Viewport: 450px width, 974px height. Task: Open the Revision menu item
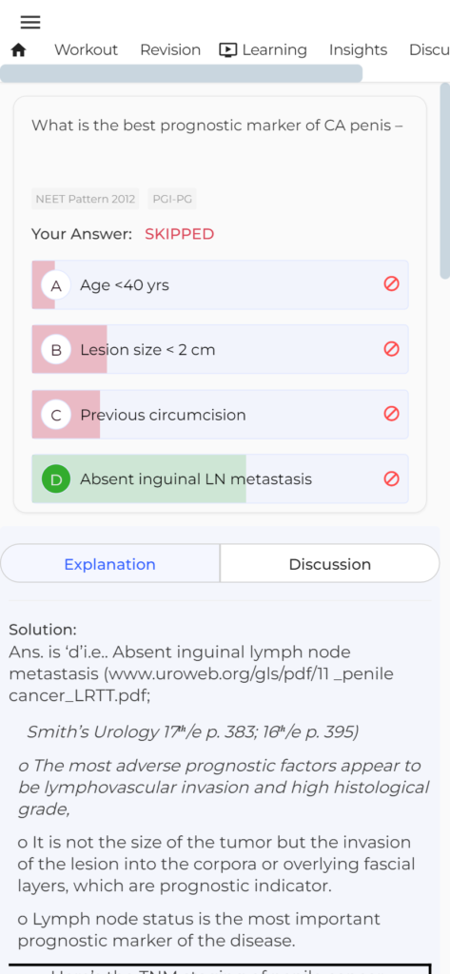[x=170, y=50]
